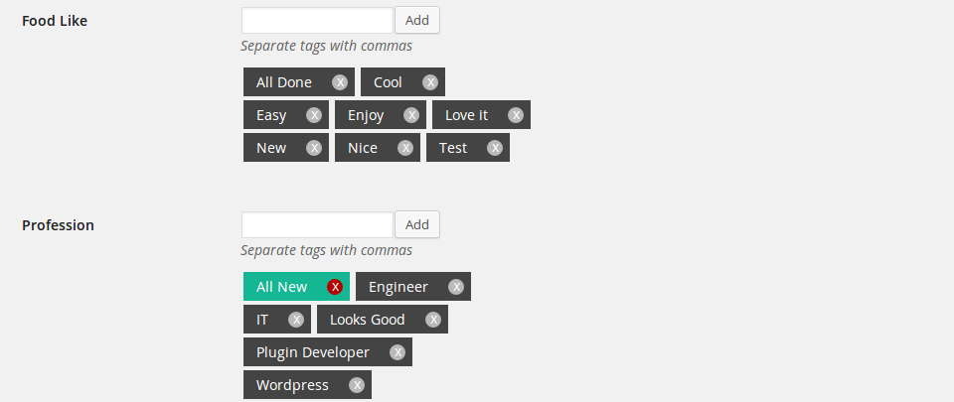Image resolution: width=954 pixels, height=402 pixels.
Task: Focus the Profession tag input field
Action: coord(317,224)
